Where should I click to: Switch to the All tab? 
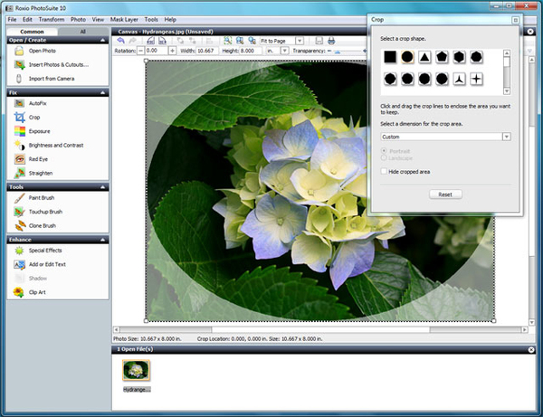click(x=82, y=31)
